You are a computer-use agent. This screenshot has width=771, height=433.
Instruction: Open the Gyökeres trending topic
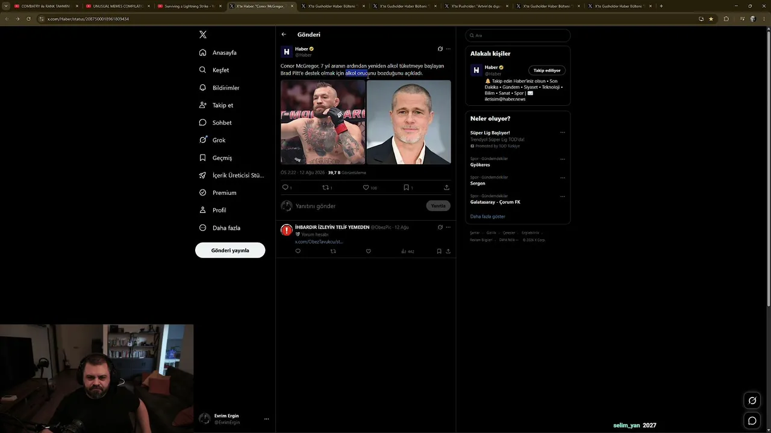point(480,165)
